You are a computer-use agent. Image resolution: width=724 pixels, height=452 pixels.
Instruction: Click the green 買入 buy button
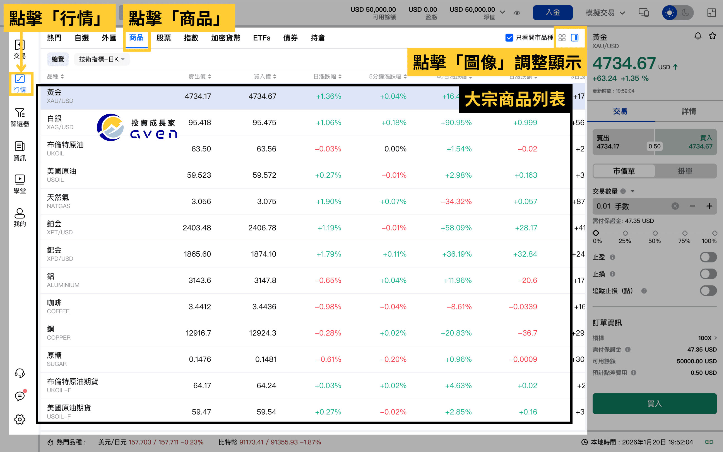(654, 403)
